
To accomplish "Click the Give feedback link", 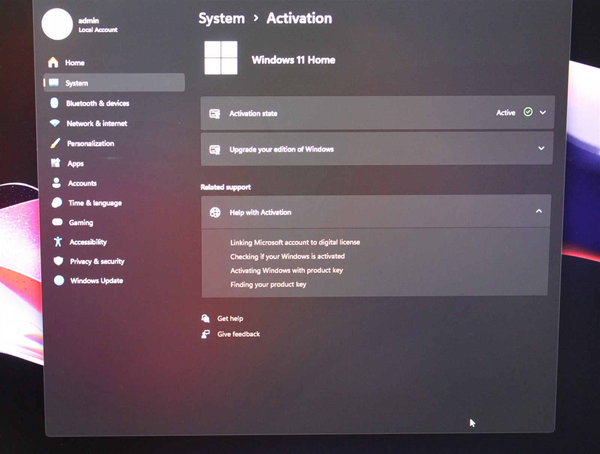I will click(238, 334).
